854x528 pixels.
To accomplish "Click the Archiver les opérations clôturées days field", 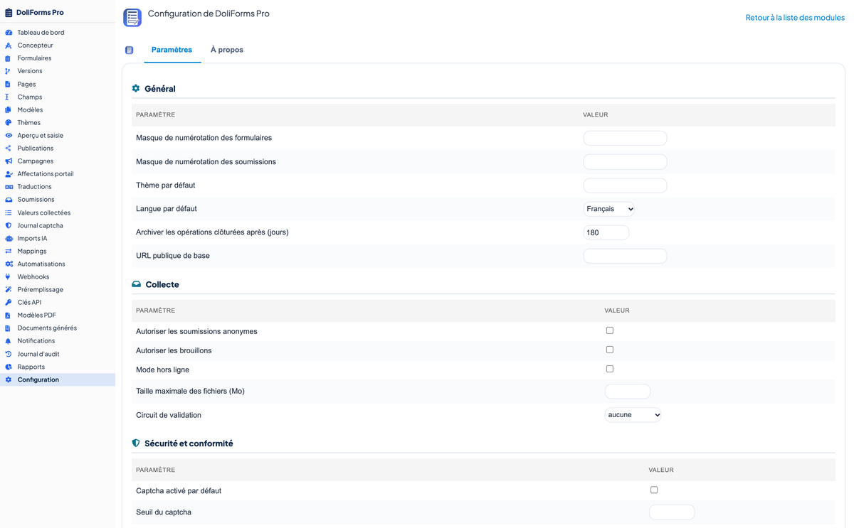I will coord(606,232).
